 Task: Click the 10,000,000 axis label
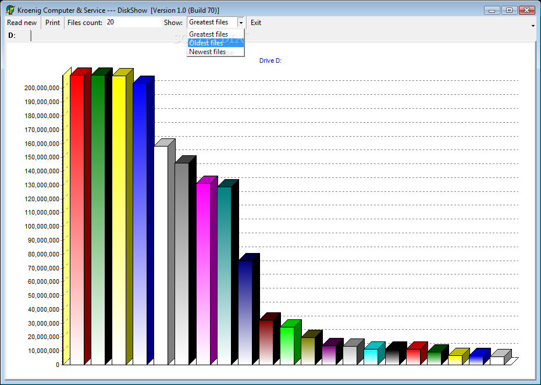44,351
